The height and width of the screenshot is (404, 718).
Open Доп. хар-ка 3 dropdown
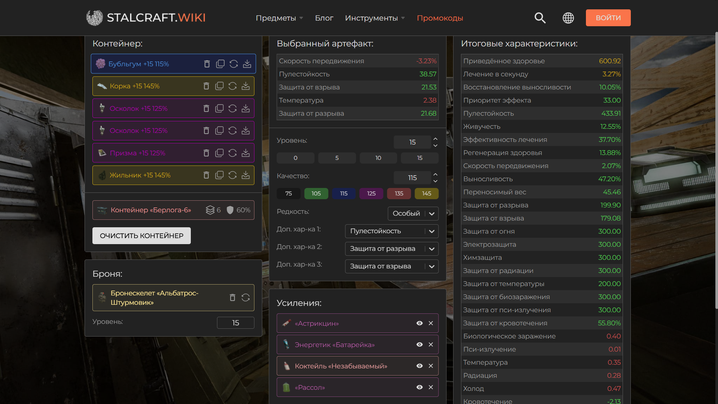(x=392, y=266)
